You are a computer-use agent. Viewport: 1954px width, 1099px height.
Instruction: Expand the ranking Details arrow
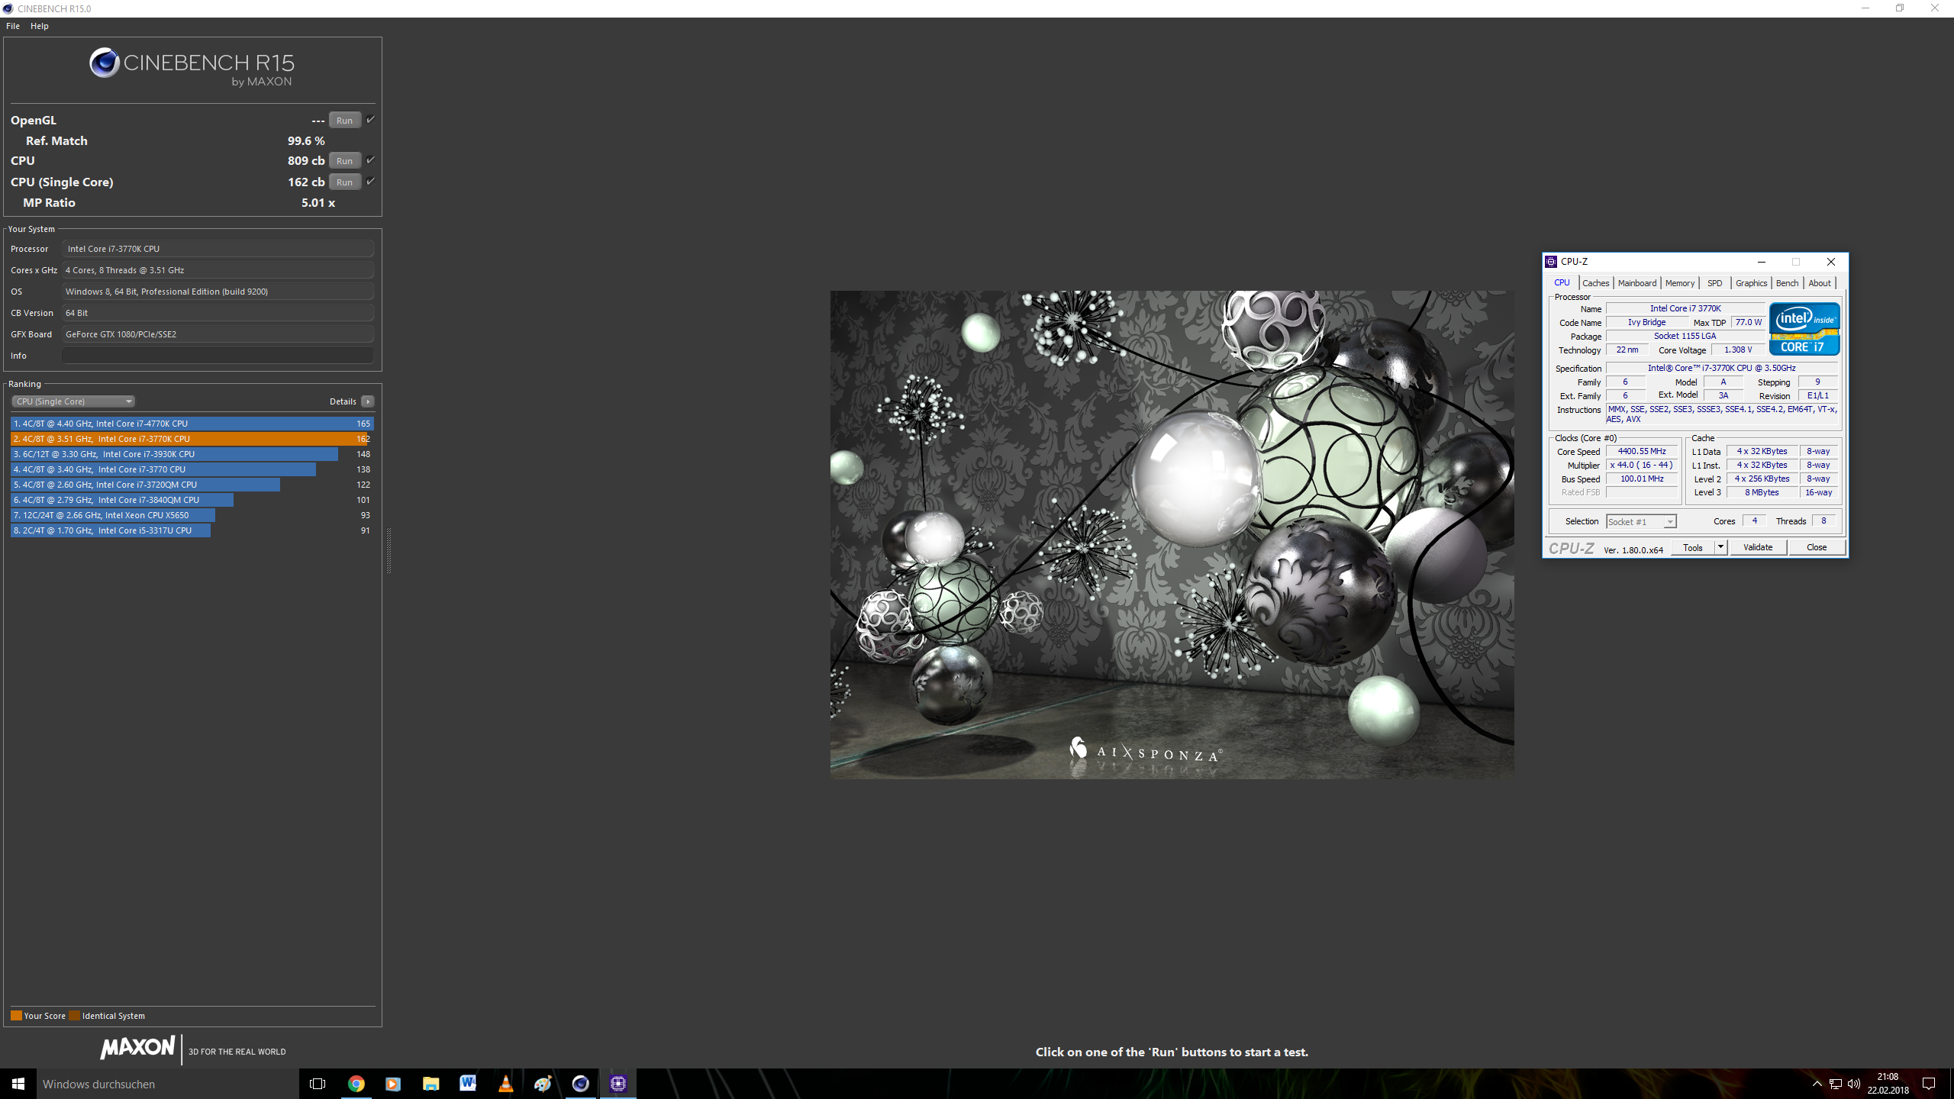coord(368,401)
